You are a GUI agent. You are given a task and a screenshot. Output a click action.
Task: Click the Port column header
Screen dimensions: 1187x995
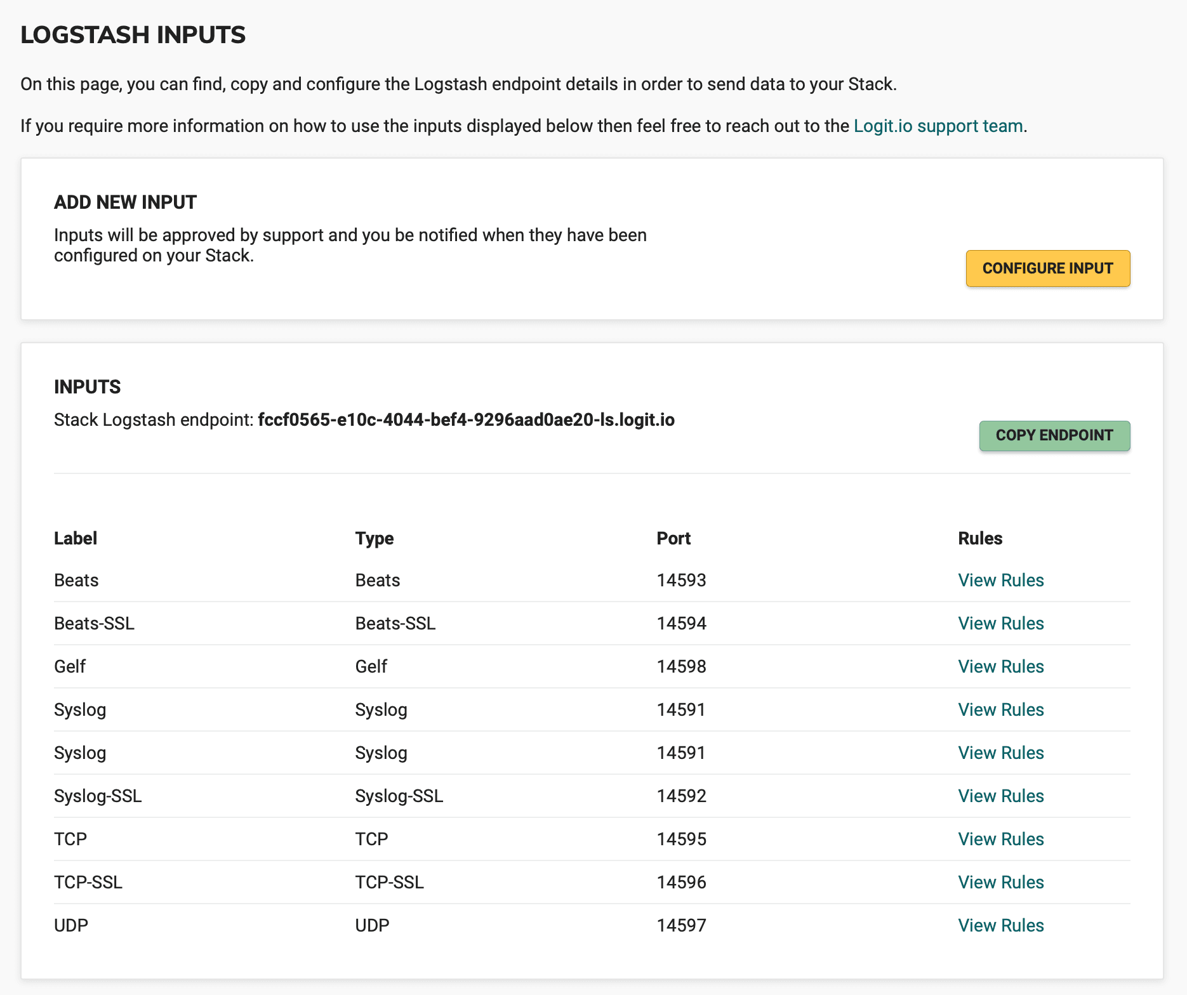pyautogui.click(x=673, y=538)
